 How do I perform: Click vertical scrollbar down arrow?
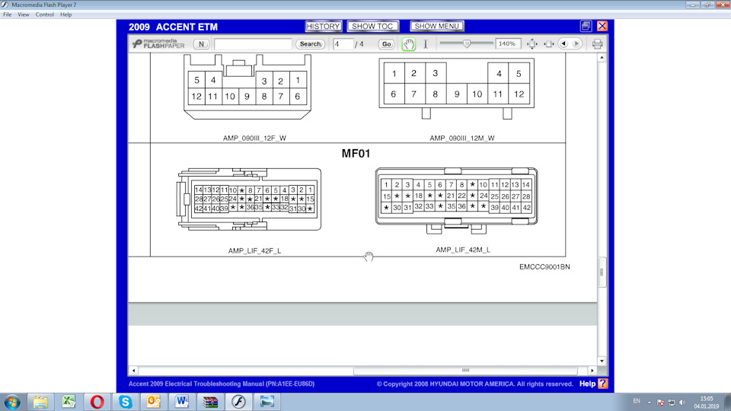click(602, 361)
